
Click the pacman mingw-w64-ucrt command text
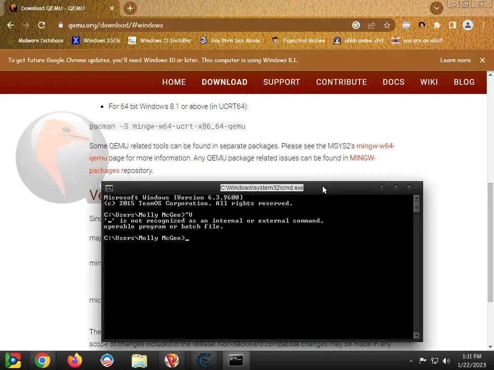[x=167, y=127]
